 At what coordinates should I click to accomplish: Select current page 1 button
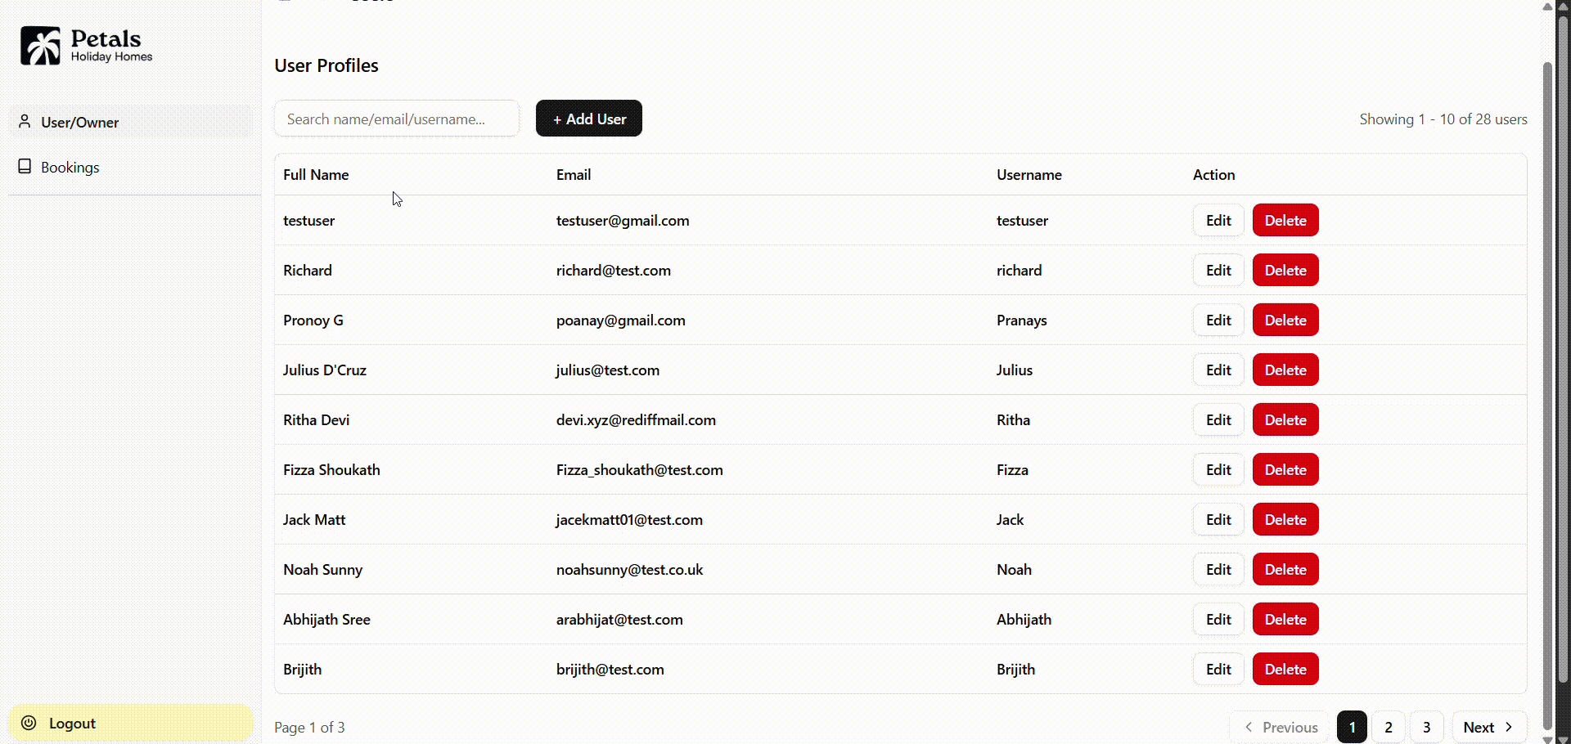(x=1352, y=727)
